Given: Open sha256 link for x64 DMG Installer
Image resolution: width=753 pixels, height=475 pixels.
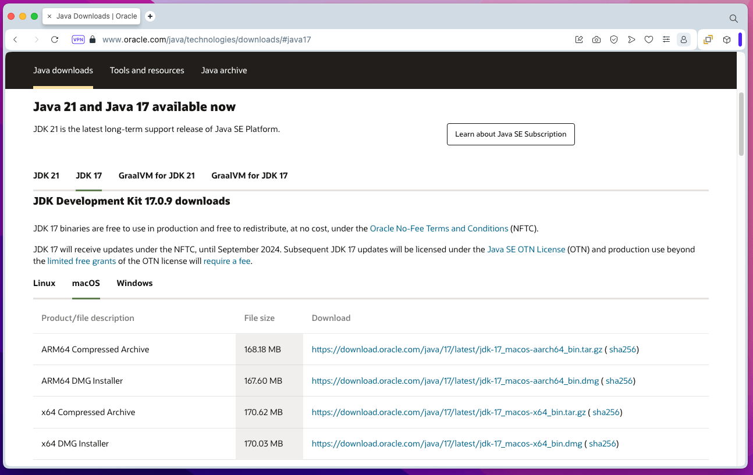Looking at the screenshot, I should point(602,444).
